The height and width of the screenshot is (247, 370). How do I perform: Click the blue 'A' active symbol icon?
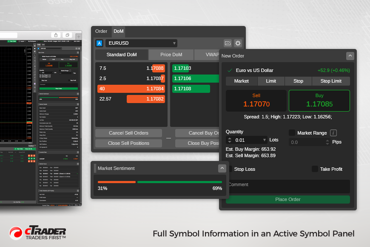pos(100,43)
